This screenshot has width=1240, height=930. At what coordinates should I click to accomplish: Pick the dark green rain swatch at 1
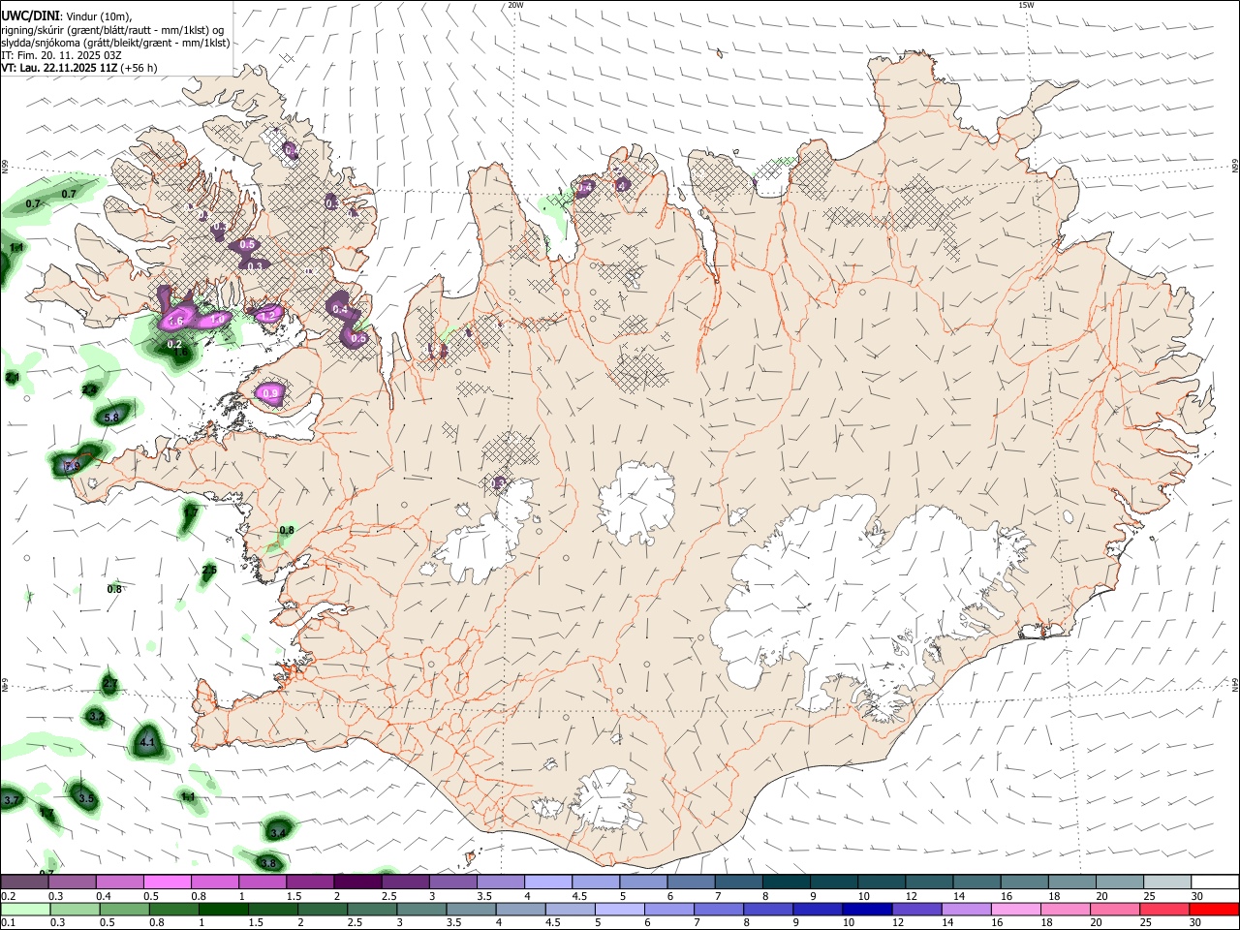(x=224, y=910)
